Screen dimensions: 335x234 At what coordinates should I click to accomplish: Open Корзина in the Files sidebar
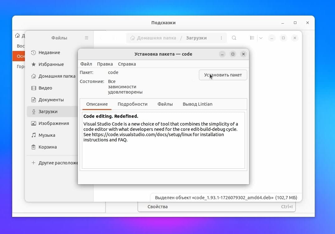(52, 147)
